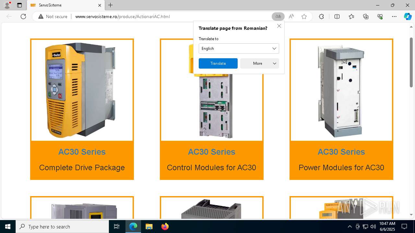
Task: Click the address bar URL
Action: click(123, 17)
